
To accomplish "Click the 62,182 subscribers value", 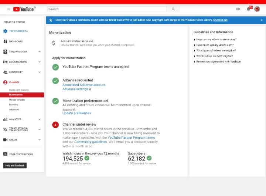I will [x=137, y=159].
